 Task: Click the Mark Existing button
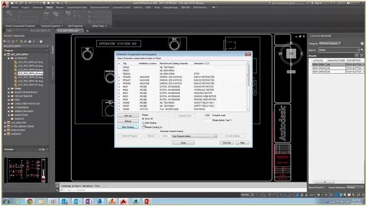pyautogui.click(x=128, y=127)
